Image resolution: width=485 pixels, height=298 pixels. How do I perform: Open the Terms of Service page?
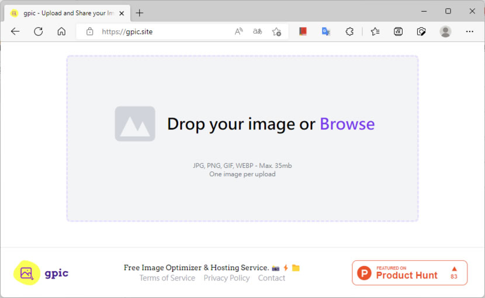[167, 278]
